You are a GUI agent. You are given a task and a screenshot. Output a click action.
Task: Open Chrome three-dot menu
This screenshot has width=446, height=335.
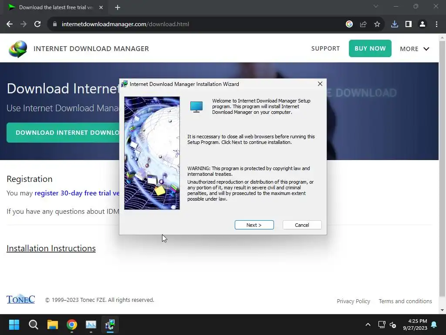[x=436, y=24]
